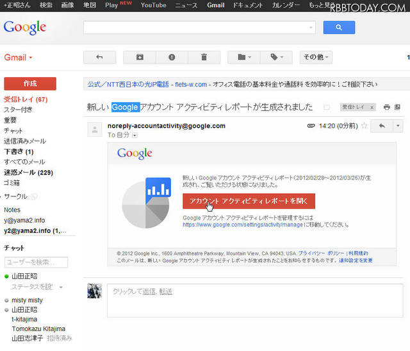Click the 作成 compose button
This screenshot has width=410, height=351.
click(x=30, y=83)
